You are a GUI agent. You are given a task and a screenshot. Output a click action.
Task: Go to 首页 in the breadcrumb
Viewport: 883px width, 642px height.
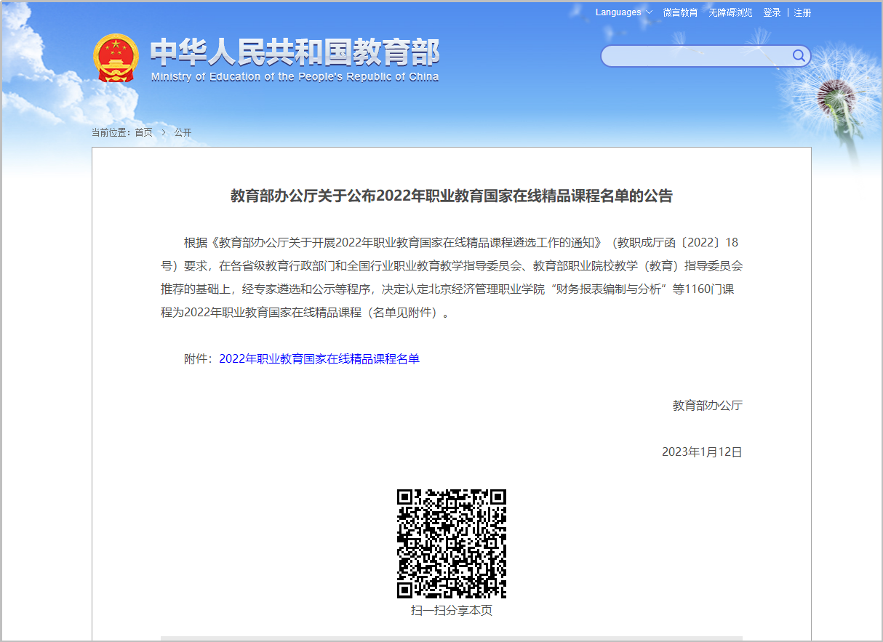pos(144,132)
